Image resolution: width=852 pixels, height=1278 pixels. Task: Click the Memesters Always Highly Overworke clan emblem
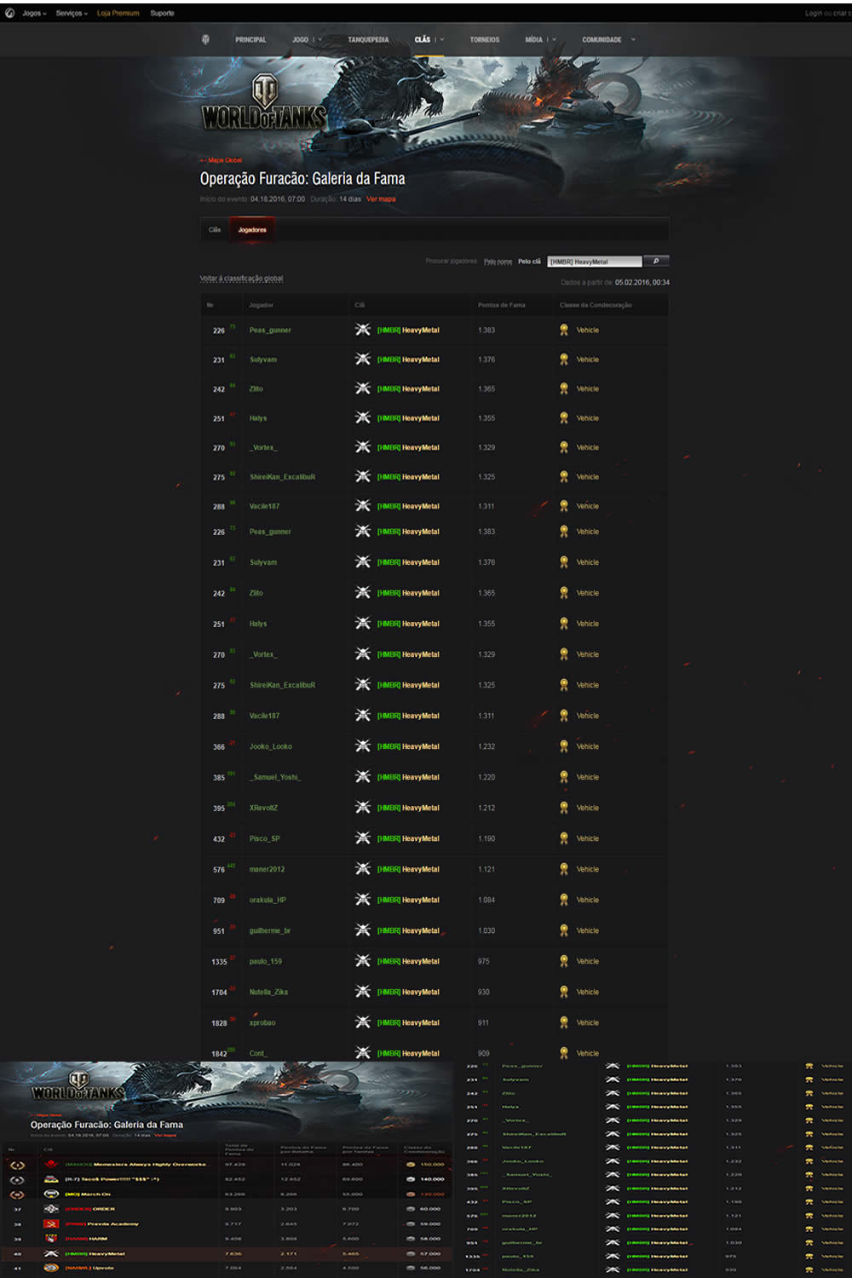pyautogui.click(x=51, y=1164)
